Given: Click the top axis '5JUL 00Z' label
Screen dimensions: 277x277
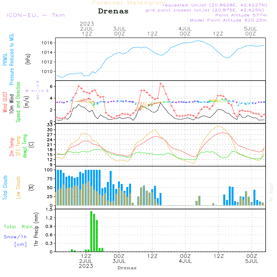Looking at the screenshot, I should click(x=250, y=31).
